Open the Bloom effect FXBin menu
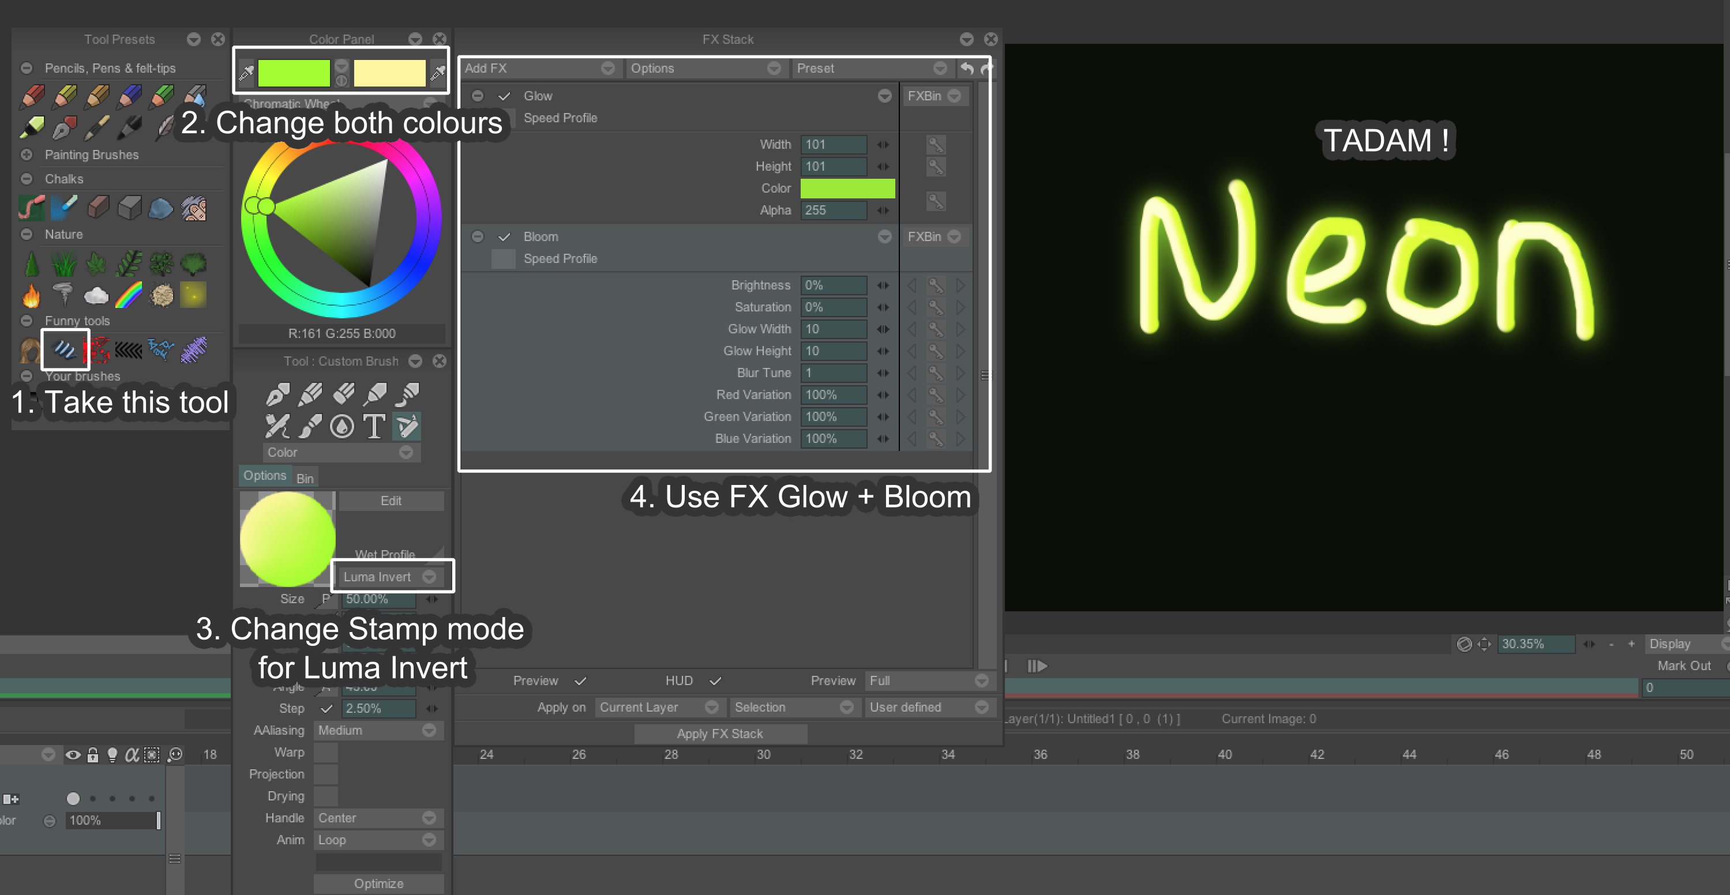The width and height of the screenshot is (1730, 895). click(x=935, y=237)
